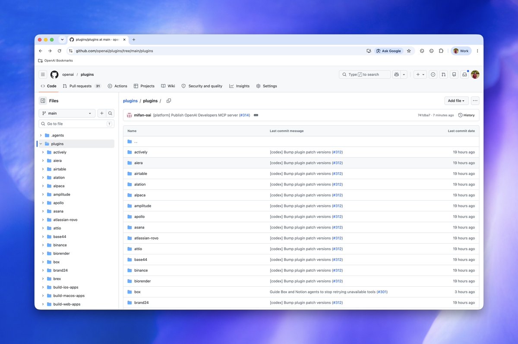Viewport: 518px width, 344px height.
Task: Expand the atlassian-rovo folder chevron in sidebar
Action: (43, 220)
